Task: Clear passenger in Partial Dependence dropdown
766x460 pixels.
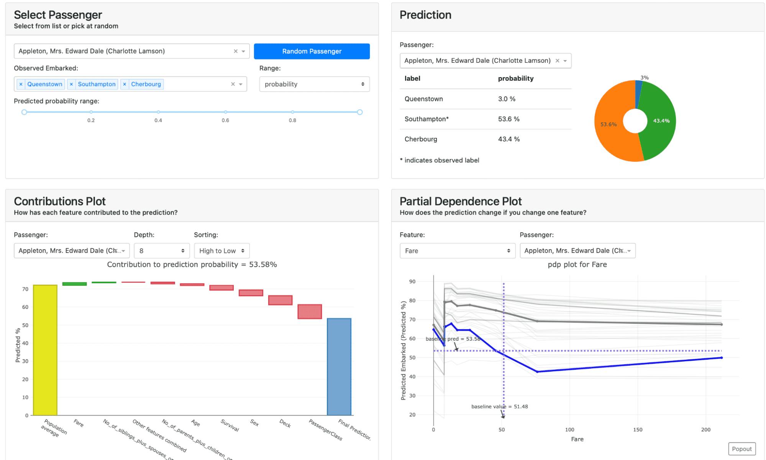Action: [x=622, y=251]
